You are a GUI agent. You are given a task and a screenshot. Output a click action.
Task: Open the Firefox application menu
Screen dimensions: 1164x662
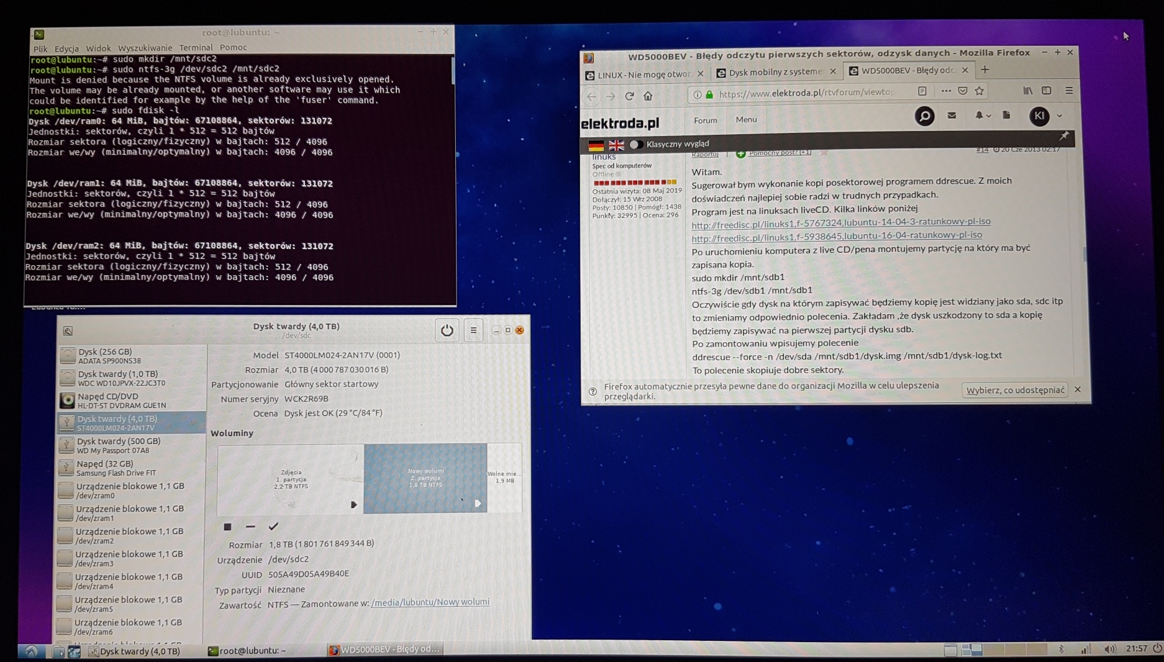point(1069,91)
